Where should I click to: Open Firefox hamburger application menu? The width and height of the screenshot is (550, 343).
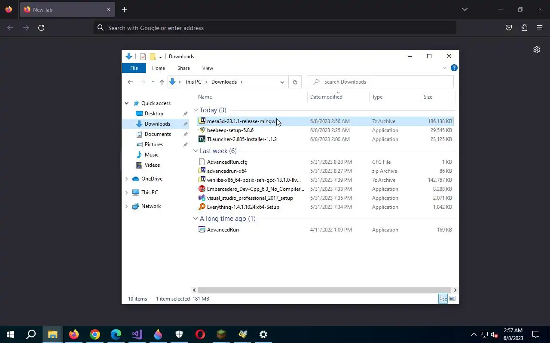click(x=540, y=27)
